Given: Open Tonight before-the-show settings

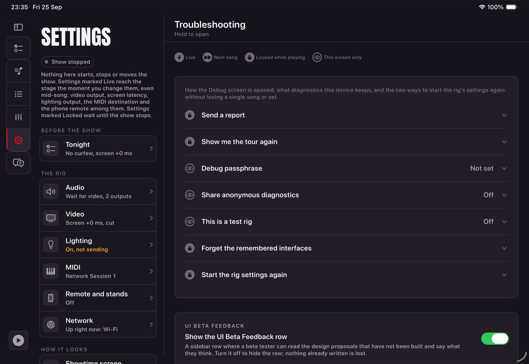Looking at the screenshot, I should pos(98,149).
